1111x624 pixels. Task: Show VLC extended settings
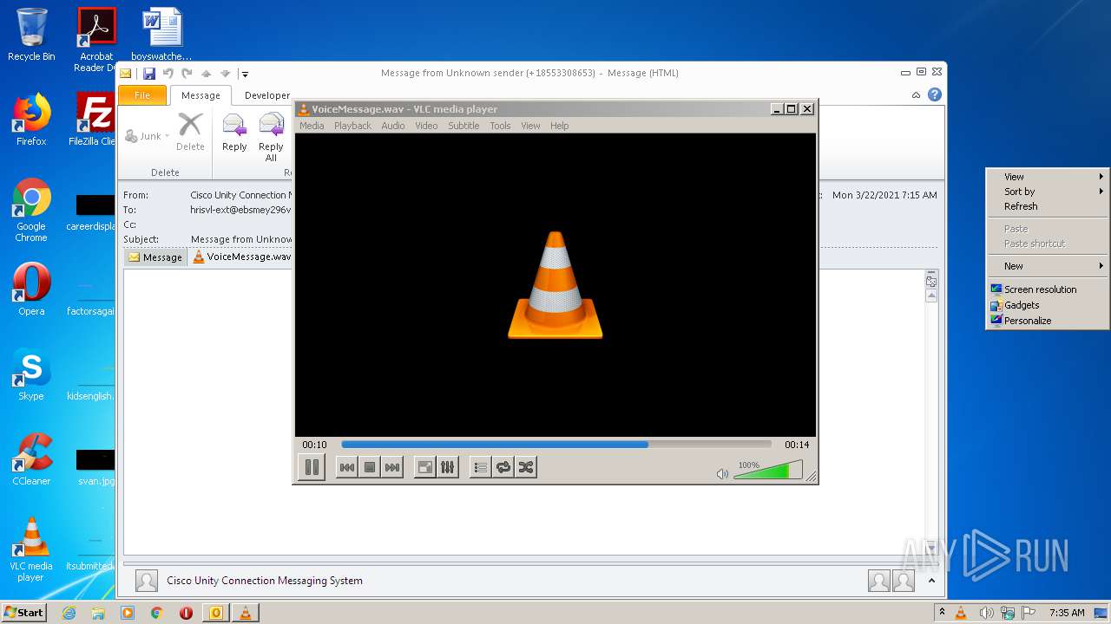447,467
